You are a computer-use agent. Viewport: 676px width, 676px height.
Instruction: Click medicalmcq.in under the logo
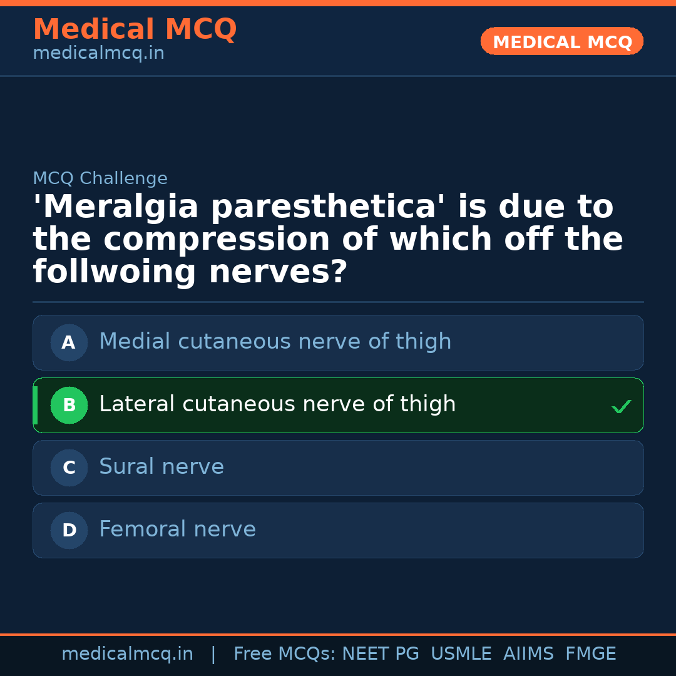(x=98, y=53)
